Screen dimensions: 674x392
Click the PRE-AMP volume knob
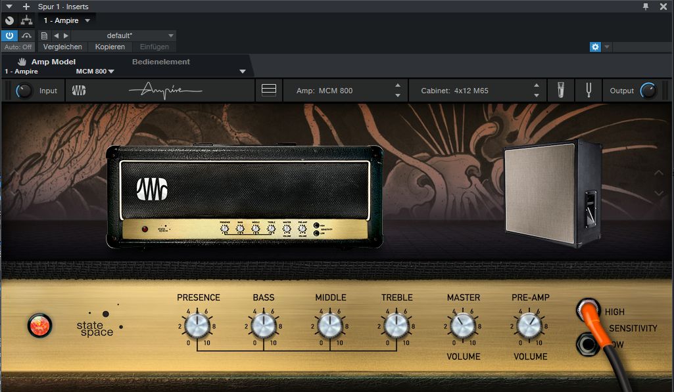[x=529, y=326]
